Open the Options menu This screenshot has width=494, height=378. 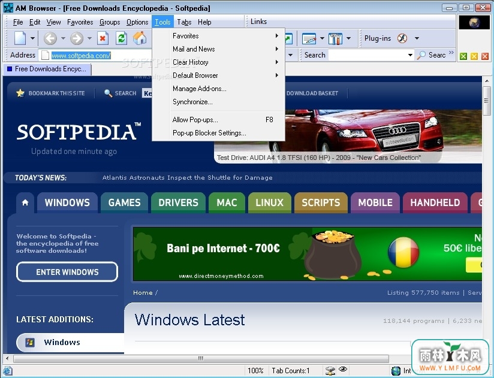[137, 22]
